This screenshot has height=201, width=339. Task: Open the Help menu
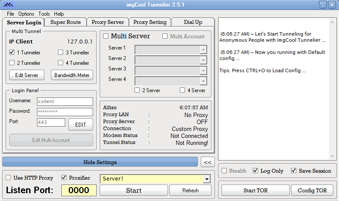click(59, 14)
